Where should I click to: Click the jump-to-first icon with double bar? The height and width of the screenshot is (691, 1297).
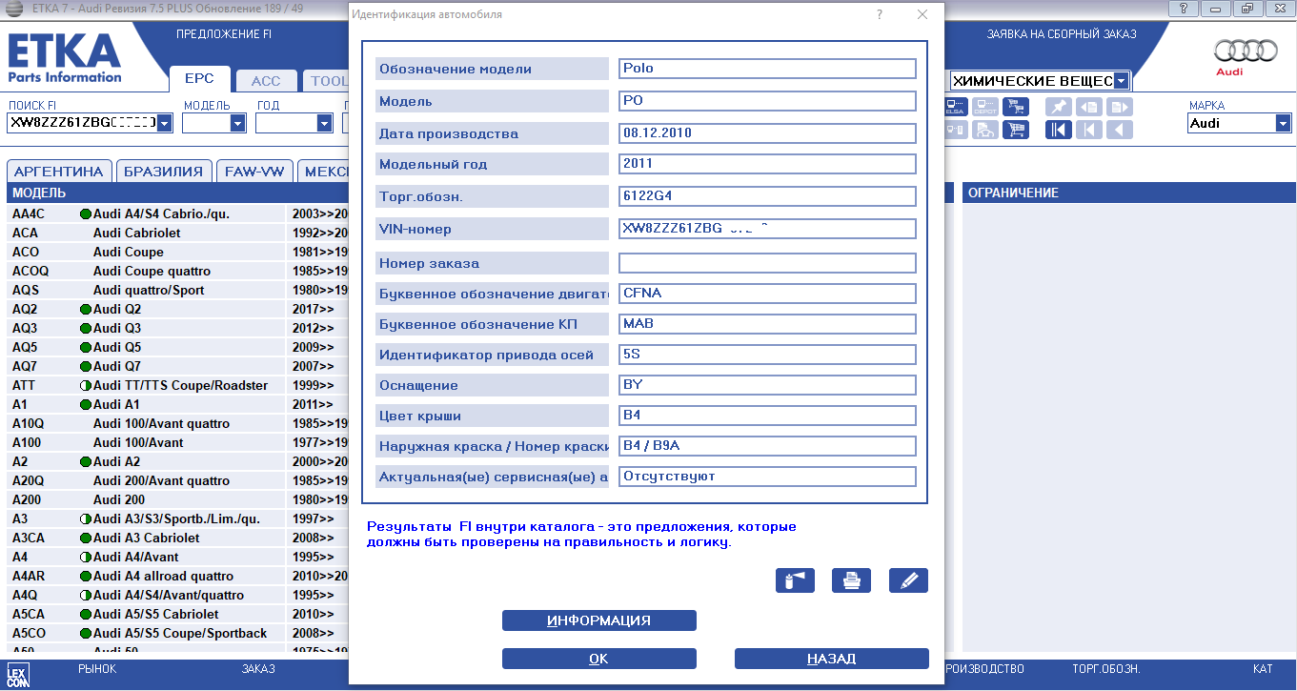tap(1058, 130)
